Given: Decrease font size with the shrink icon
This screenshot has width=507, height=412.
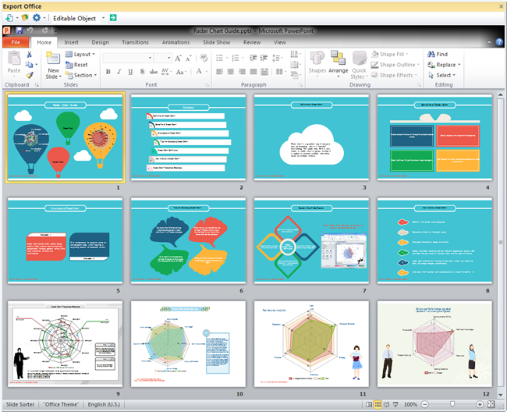Looking at the screenshot, I should [189, 59].
